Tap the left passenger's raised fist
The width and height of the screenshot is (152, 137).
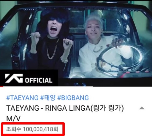pos(36,36)
